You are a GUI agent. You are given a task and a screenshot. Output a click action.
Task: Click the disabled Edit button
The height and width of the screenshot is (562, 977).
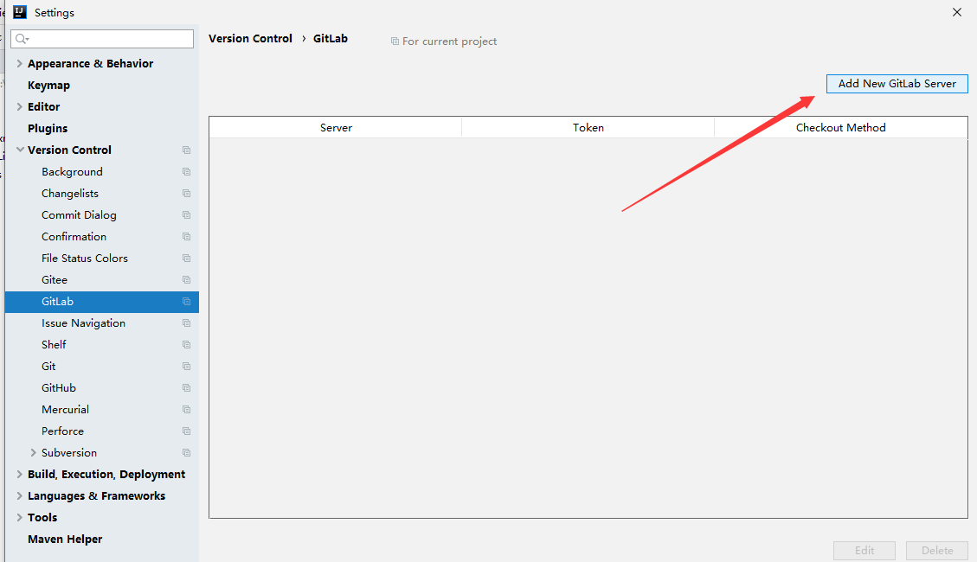(865, 551)
